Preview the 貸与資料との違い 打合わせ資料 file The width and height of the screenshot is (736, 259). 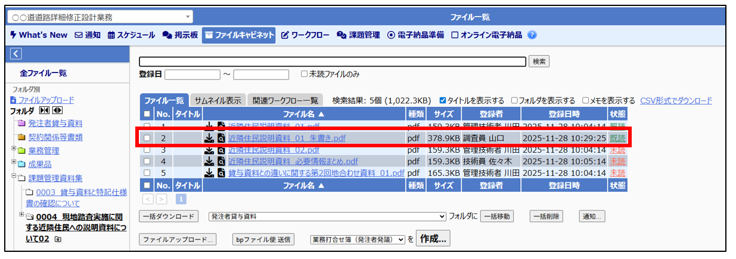point(221,173)
